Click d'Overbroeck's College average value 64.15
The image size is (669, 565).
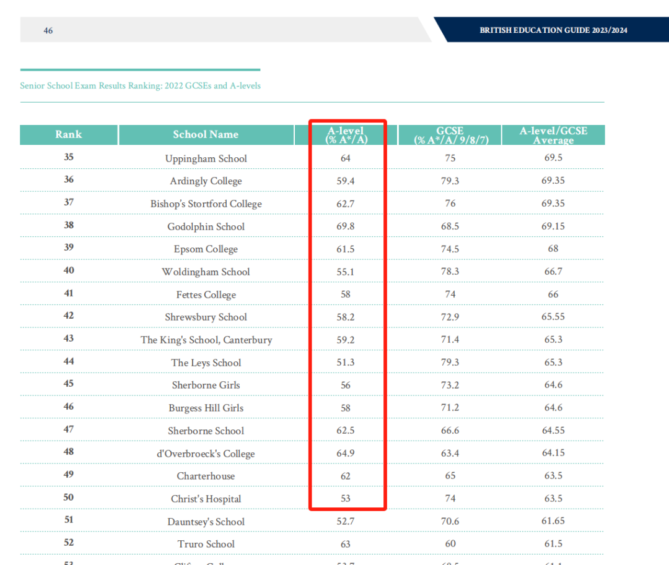pos(553,453)
